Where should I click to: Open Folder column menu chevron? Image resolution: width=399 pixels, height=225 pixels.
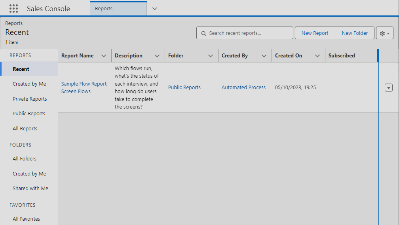211,56
